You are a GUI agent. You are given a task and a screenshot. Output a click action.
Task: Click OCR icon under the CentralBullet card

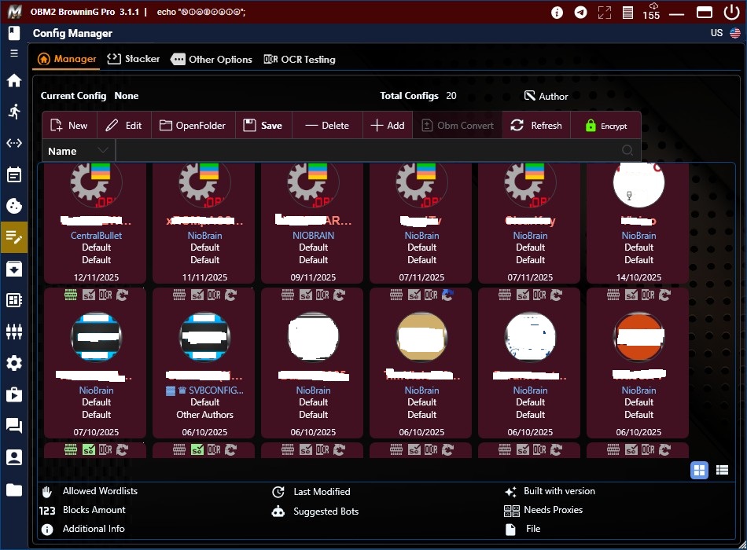click(105, 295)
